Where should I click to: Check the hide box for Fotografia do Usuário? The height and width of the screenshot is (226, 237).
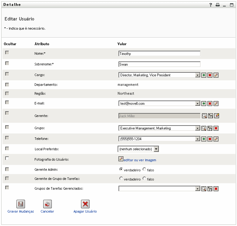point(7,158)
